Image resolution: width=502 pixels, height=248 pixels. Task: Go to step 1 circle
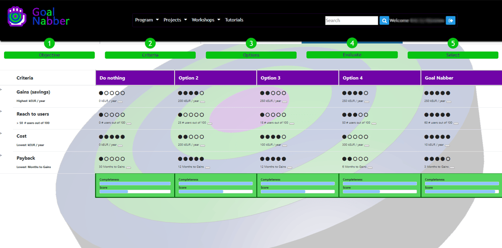[x=49, y=43]
